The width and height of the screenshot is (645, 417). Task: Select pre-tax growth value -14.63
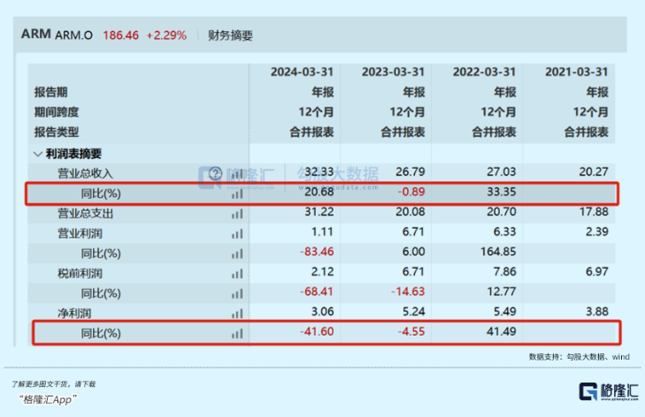tap(408, 292)
